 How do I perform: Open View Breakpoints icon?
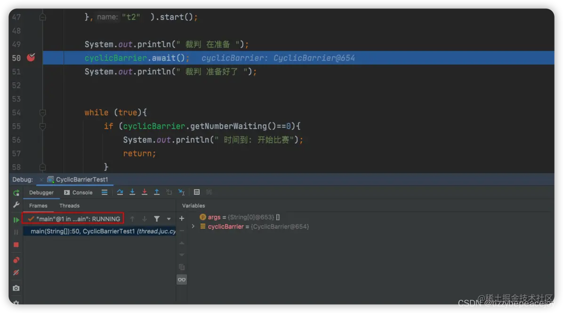coord(16,260)
